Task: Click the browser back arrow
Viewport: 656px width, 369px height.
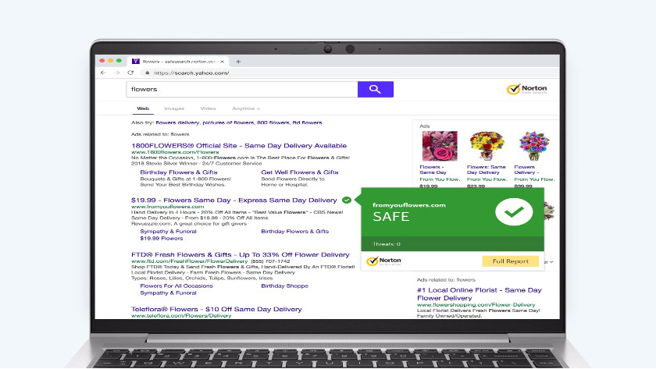Action: tap(103, 73)
